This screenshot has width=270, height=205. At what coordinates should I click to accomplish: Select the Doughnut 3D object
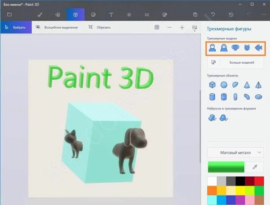pyautogui.click(x=258, y=97)
